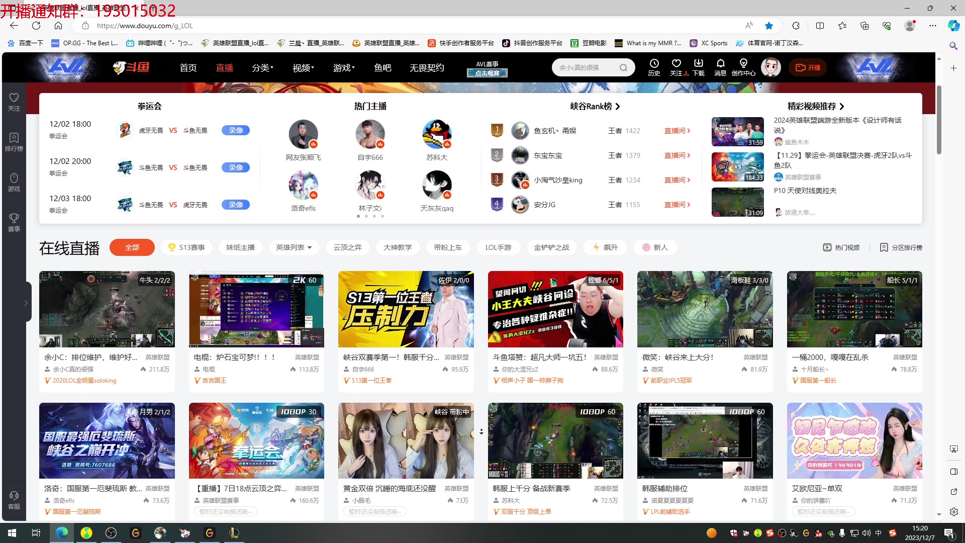Open the 分区排行榜 link

pyautogui.click(x=901, y=247)
